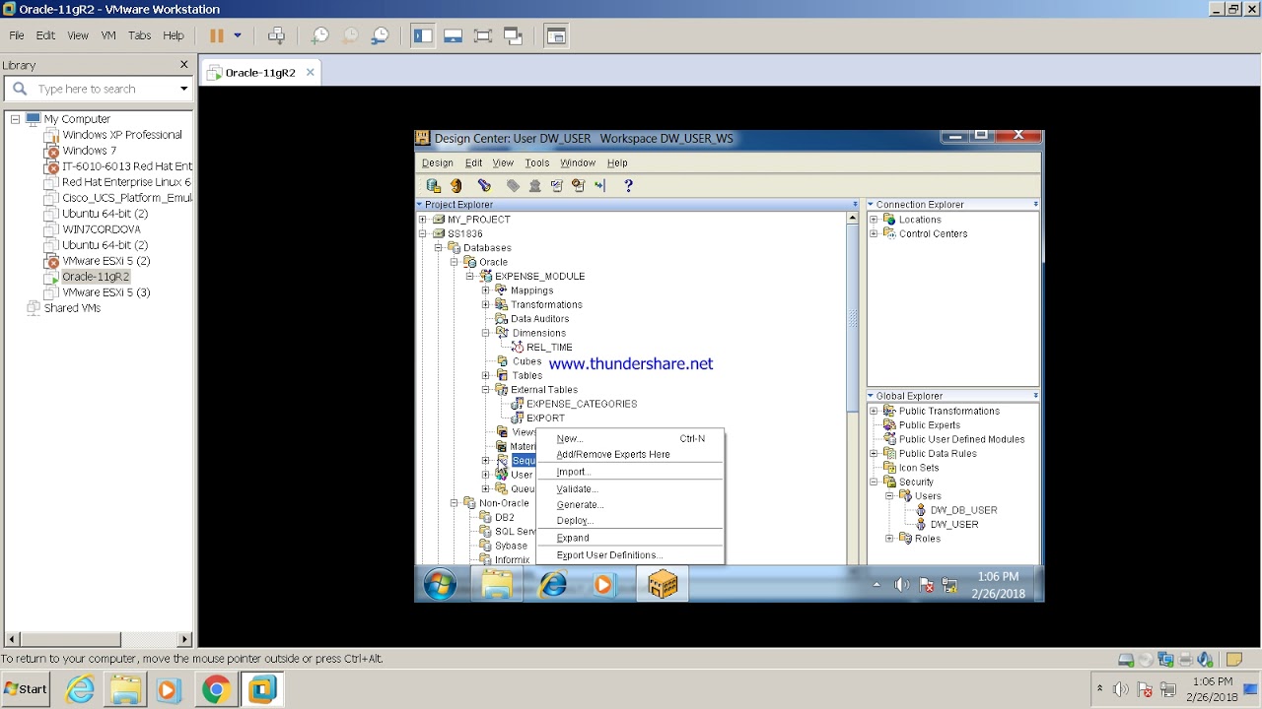Open the VM menu in VMware Workstation
This screenshot has width=1262, height=709.
108,35
